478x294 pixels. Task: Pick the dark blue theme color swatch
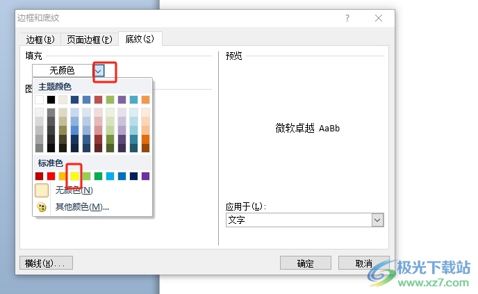click(75, 99)
